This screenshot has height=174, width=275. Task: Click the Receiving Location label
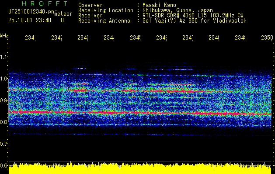click(x=106, y=10)
